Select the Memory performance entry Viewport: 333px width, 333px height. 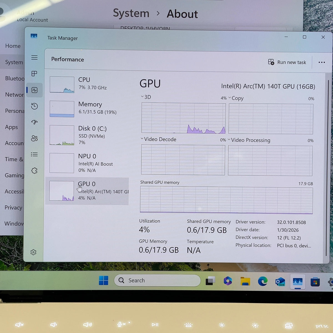point(87,109)
